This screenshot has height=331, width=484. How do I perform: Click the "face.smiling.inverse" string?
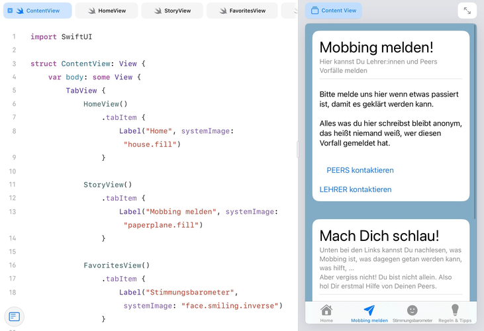[x=230, y=306]
